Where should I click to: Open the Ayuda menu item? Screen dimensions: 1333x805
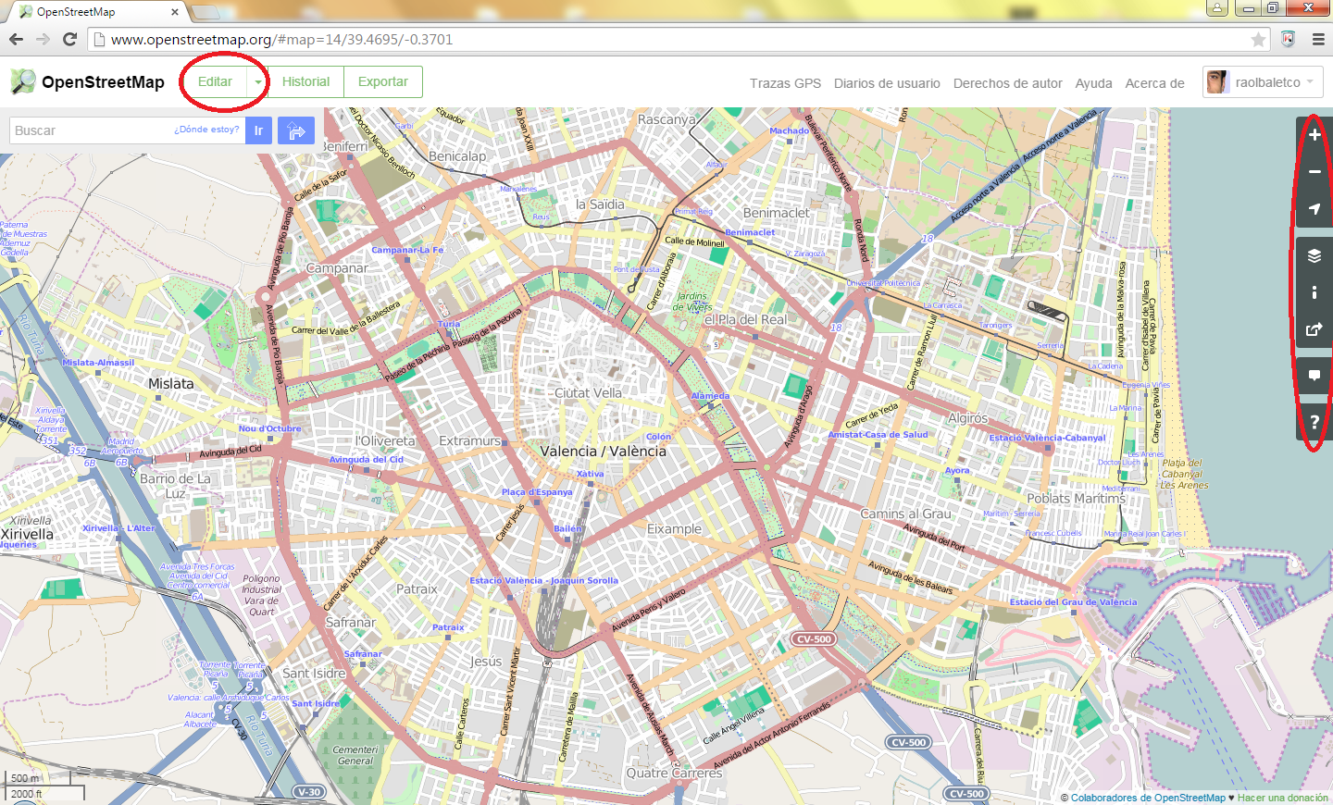coord(1093,83)
